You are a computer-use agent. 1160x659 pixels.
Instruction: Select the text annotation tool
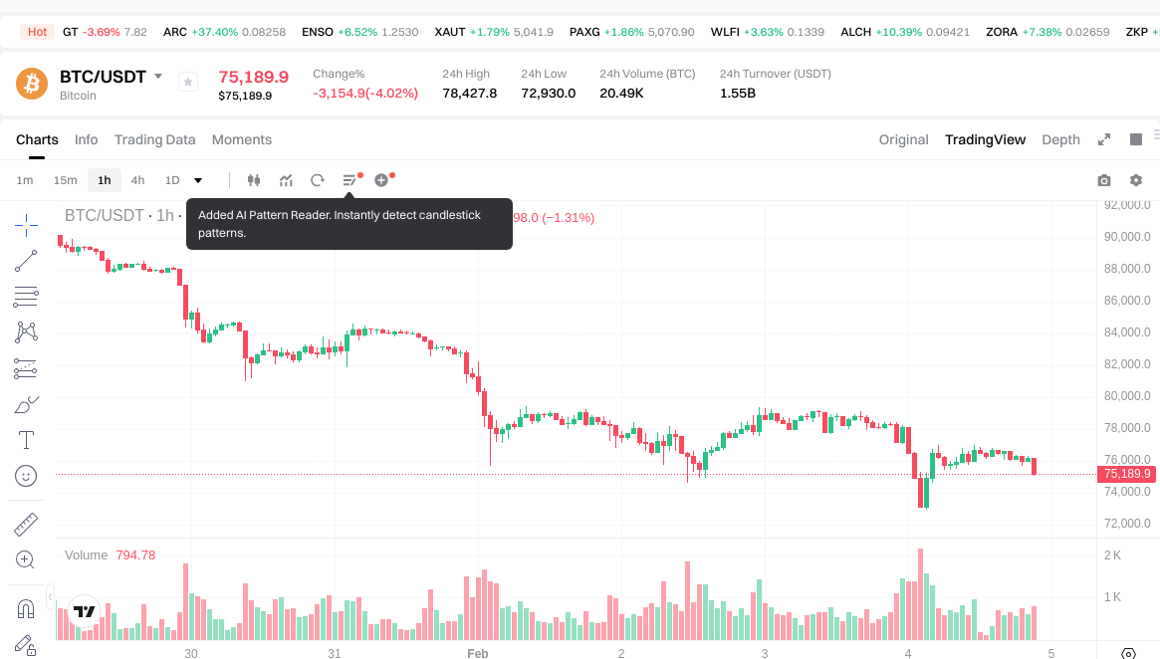coord(26,440)
